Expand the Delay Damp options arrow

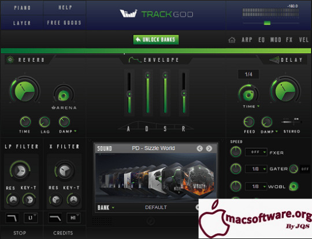point(277,131)
